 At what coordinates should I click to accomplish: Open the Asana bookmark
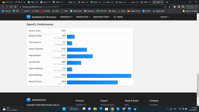122,11
